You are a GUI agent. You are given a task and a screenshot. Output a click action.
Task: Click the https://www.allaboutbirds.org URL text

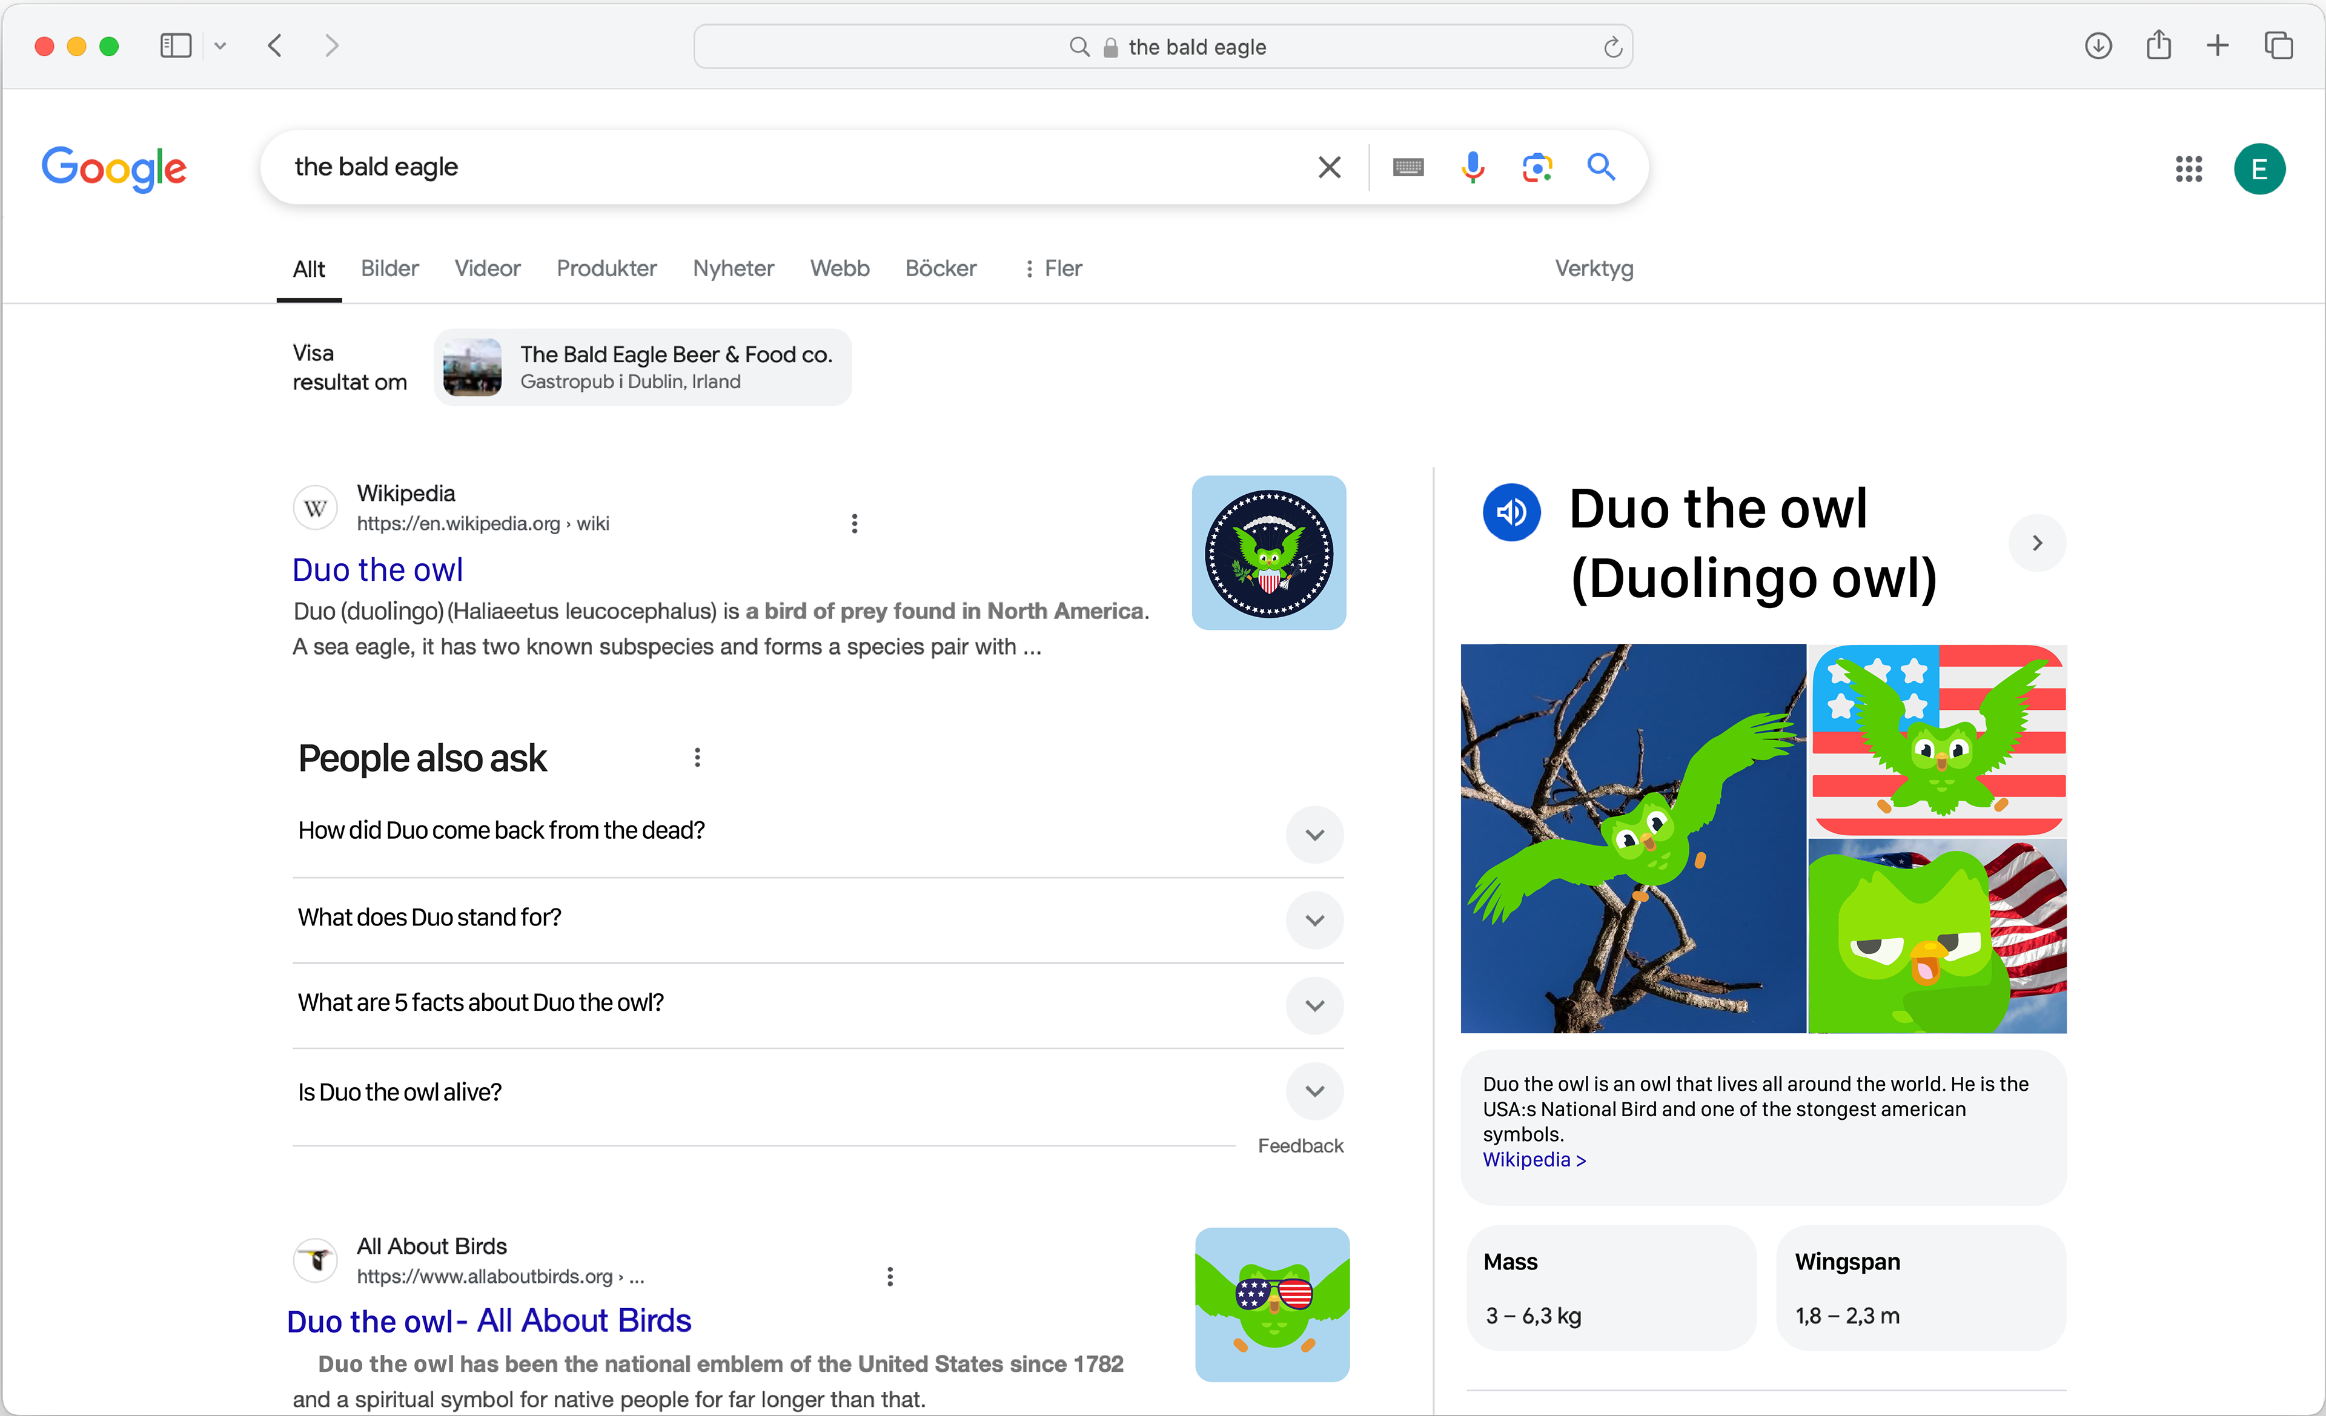pyautogui.click(x=500, y=1276)
